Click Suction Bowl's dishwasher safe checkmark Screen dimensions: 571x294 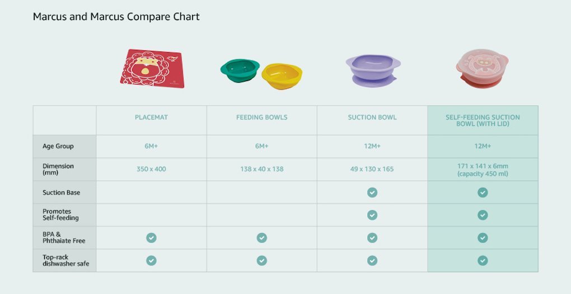point(372,260)
